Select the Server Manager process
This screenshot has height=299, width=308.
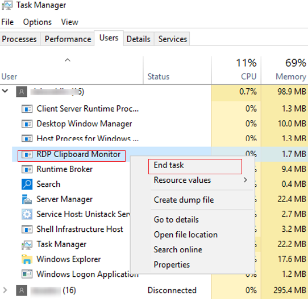[64, 199]
